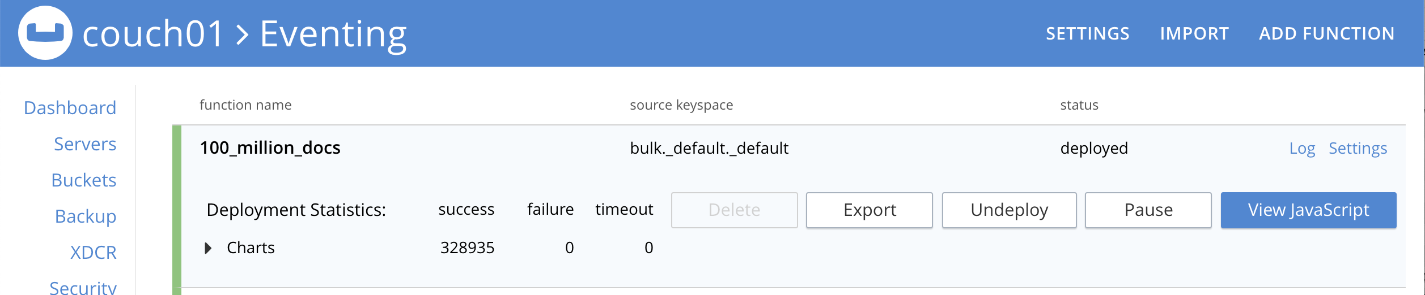Click the disabled Delete button
This screenshot has width=1425, height=295.
pos(735,210)
